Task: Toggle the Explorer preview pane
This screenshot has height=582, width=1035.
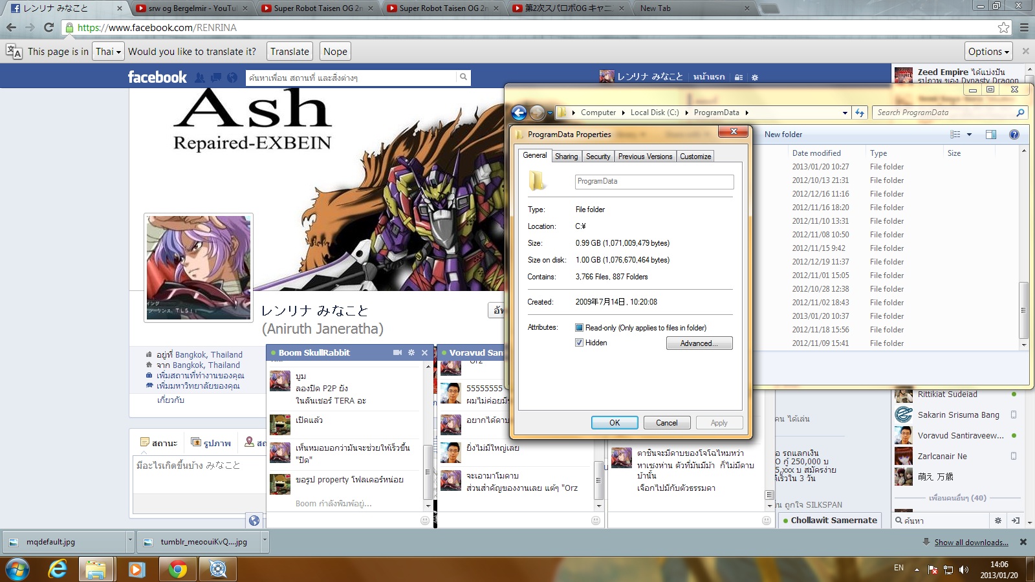Action: click(x=991, y=135)
